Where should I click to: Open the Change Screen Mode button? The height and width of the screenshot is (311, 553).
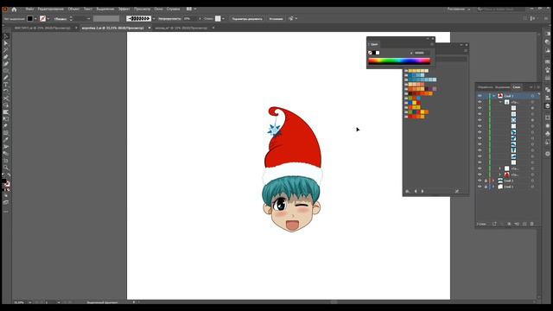click(x=6, y=202)
